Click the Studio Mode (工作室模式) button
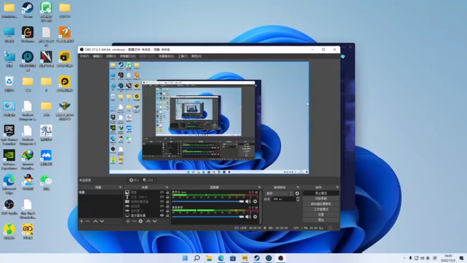The height and width of the screenshot is (263, 467). (x=320, y=209)
